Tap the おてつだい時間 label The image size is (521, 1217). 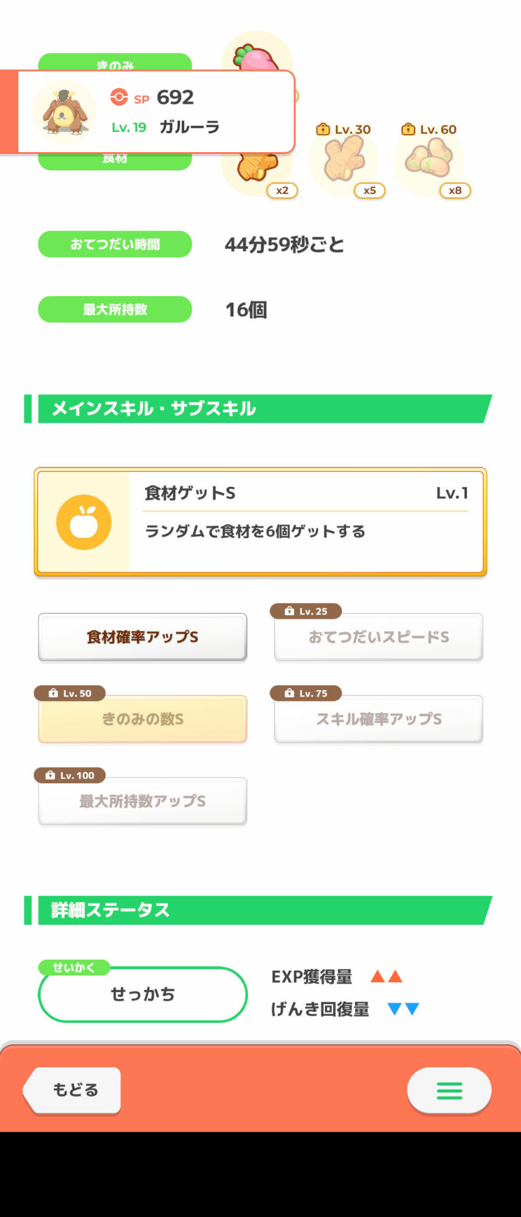click(115, 244)
